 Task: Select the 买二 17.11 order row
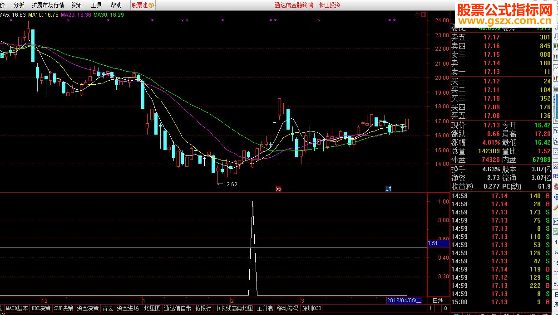(x=500, y=90)
